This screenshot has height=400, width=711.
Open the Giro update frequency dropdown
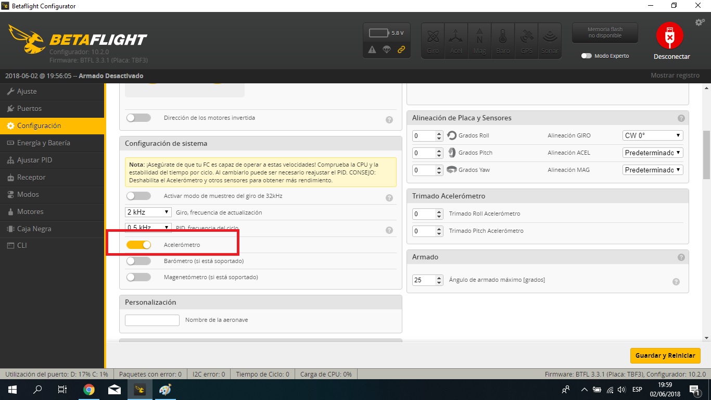pos(148,213)
